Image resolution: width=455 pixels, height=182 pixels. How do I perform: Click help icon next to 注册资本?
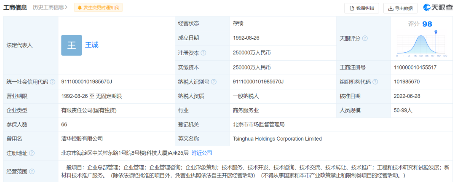(x=203, y=53)
